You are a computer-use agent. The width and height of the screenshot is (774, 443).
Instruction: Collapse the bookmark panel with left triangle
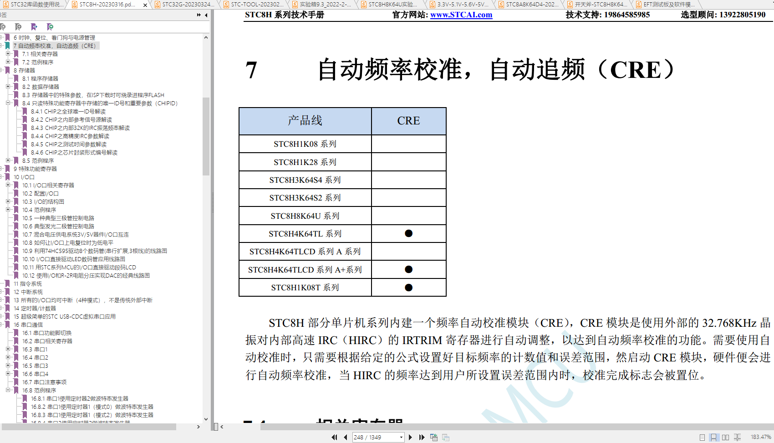tap(206, 15)
